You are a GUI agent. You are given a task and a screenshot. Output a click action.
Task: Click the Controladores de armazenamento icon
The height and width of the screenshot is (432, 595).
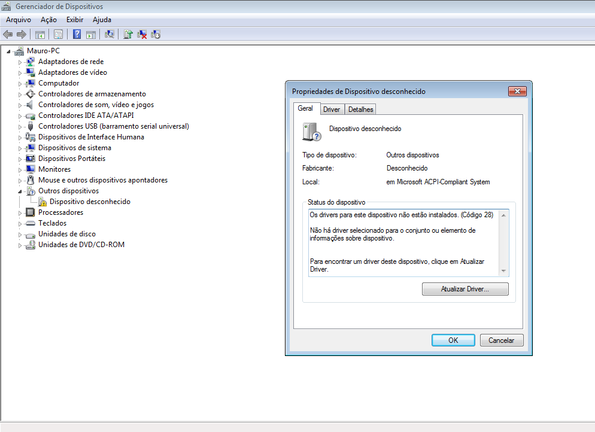point(31,94)
